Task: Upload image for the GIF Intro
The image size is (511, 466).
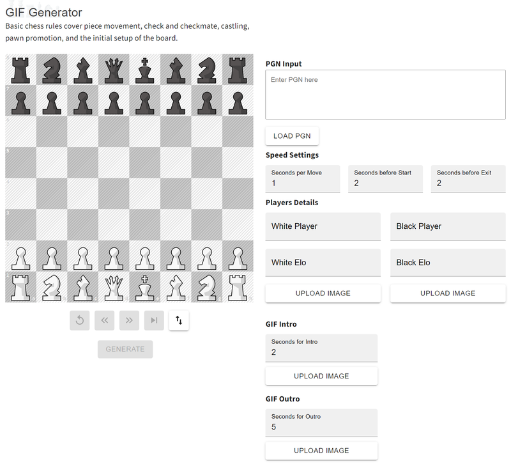Action: point(321,376)
